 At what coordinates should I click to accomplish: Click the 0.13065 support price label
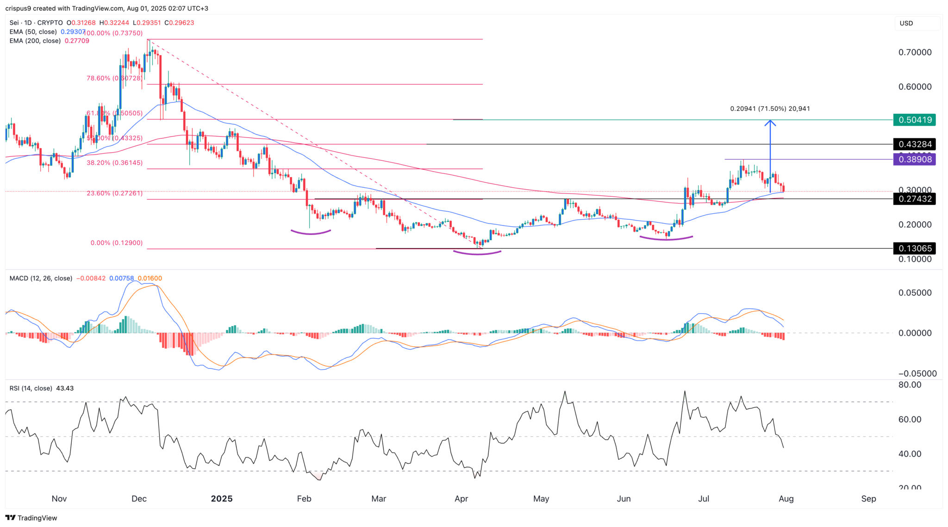point(915,248)
